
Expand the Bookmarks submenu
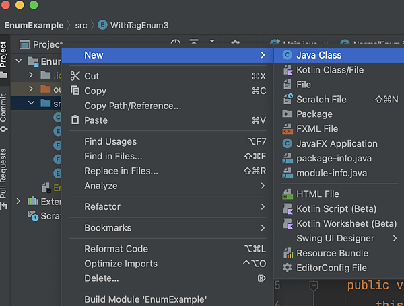click(x=168, y=228)
